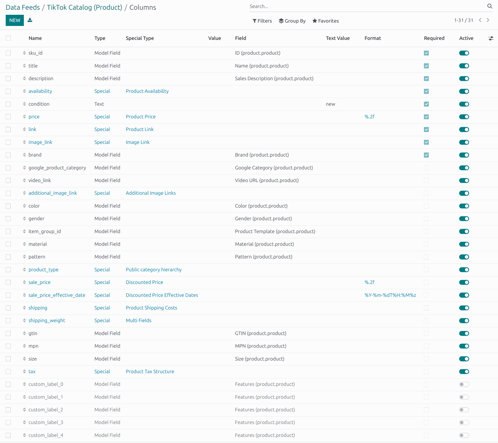Sort by the Required column header
This screenshot has height=443, width=498.
434,38
